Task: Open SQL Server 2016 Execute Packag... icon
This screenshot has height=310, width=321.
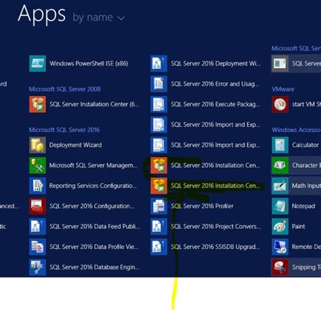Action: click(x=159, y=104)
